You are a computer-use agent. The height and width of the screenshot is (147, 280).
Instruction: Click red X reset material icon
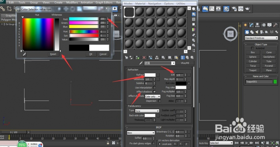(144, 57)
